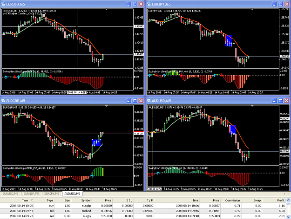Click the T / P column header
Viewport: 291px width, 219px height.
pos(144,200)
